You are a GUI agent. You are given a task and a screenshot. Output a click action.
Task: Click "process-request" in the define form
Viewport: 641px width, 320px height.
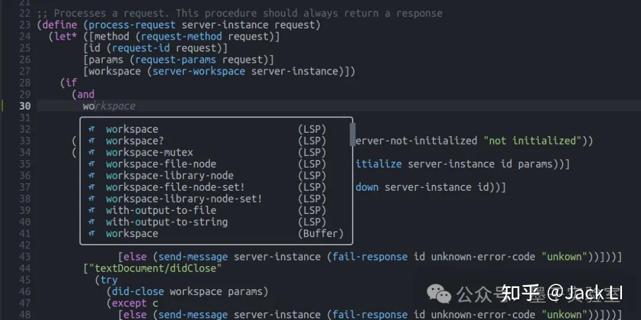click(132, 25)
